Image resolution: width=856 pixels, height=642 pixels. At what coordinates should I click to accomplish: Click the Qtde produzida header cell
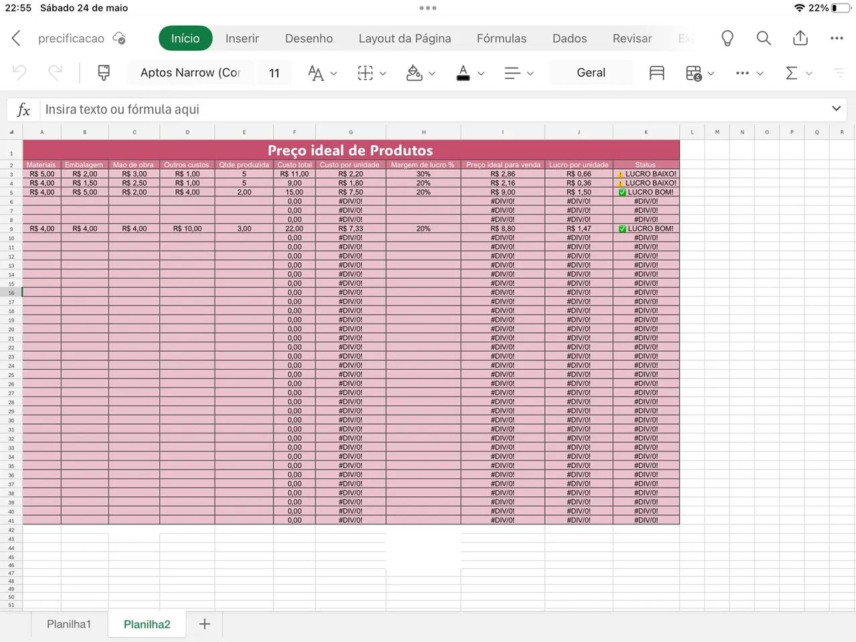[x=244, y=165]
